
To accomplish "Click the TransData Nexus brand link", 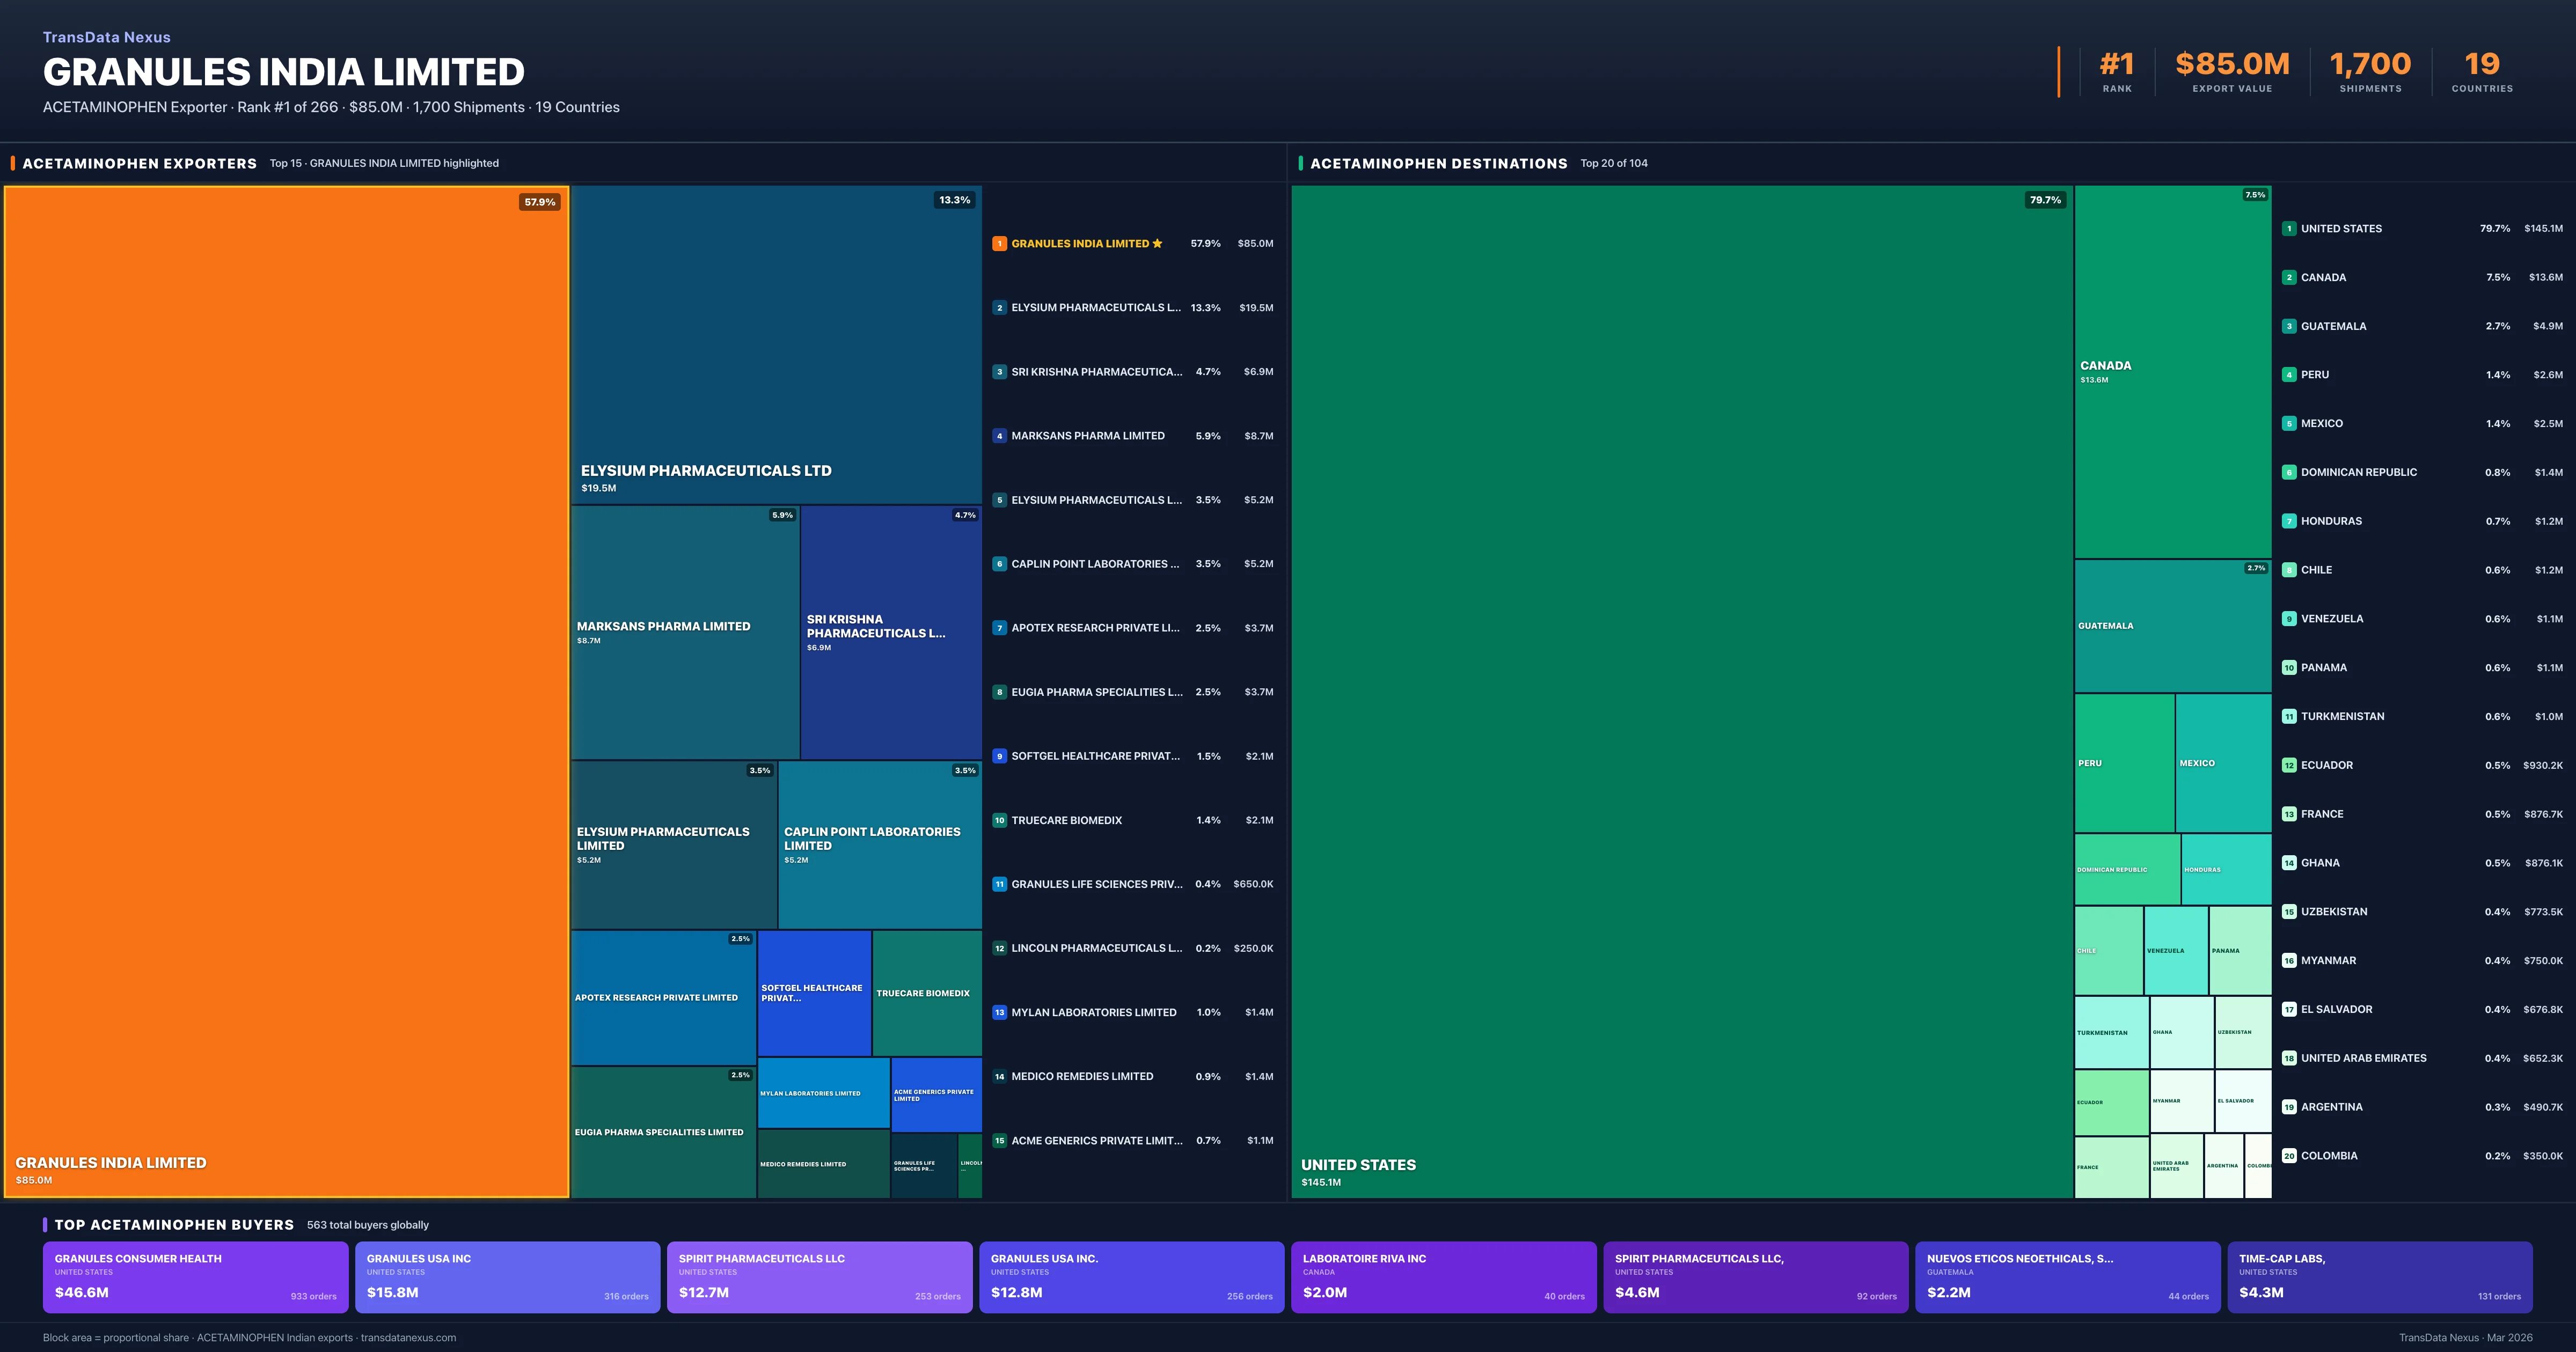I will [x=107, y=37].
